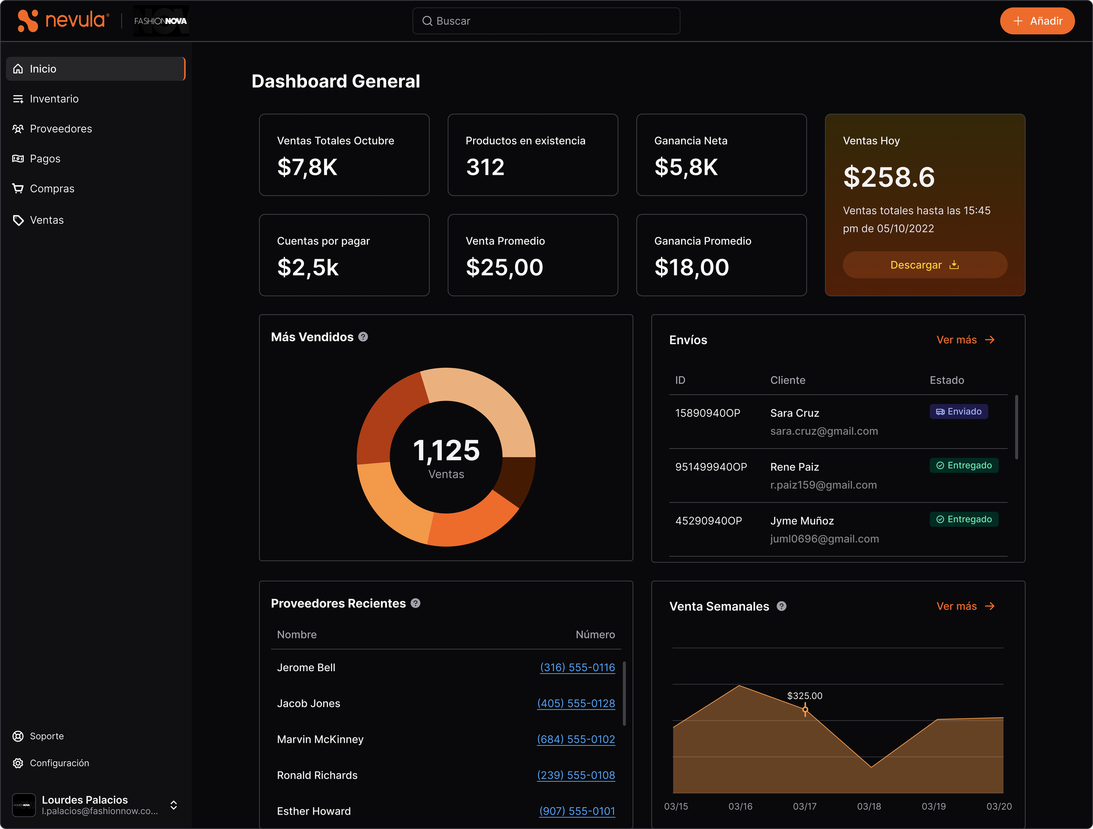Click help icon beside Proveedores Recientes
This screenshot has width=1093, height=829.
(415, 603)
